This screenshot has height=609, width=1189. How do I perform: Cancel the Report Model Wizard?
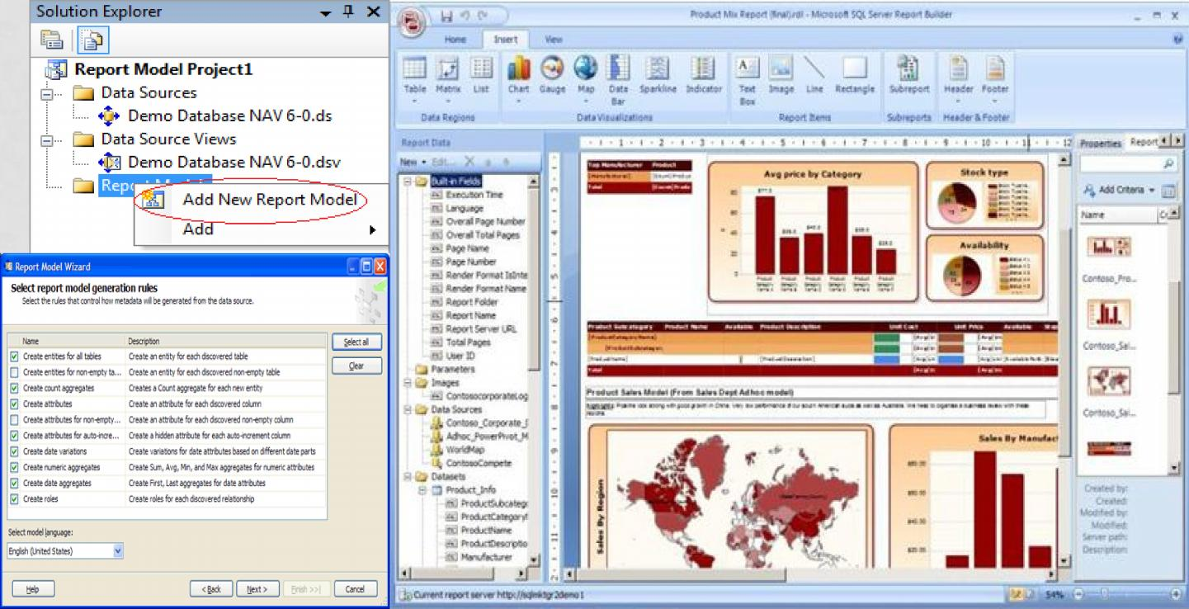coord(355,589)
